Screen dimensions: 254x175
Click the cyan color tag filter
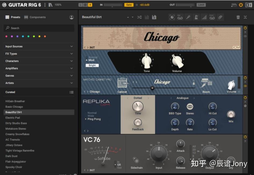point(23,36)
